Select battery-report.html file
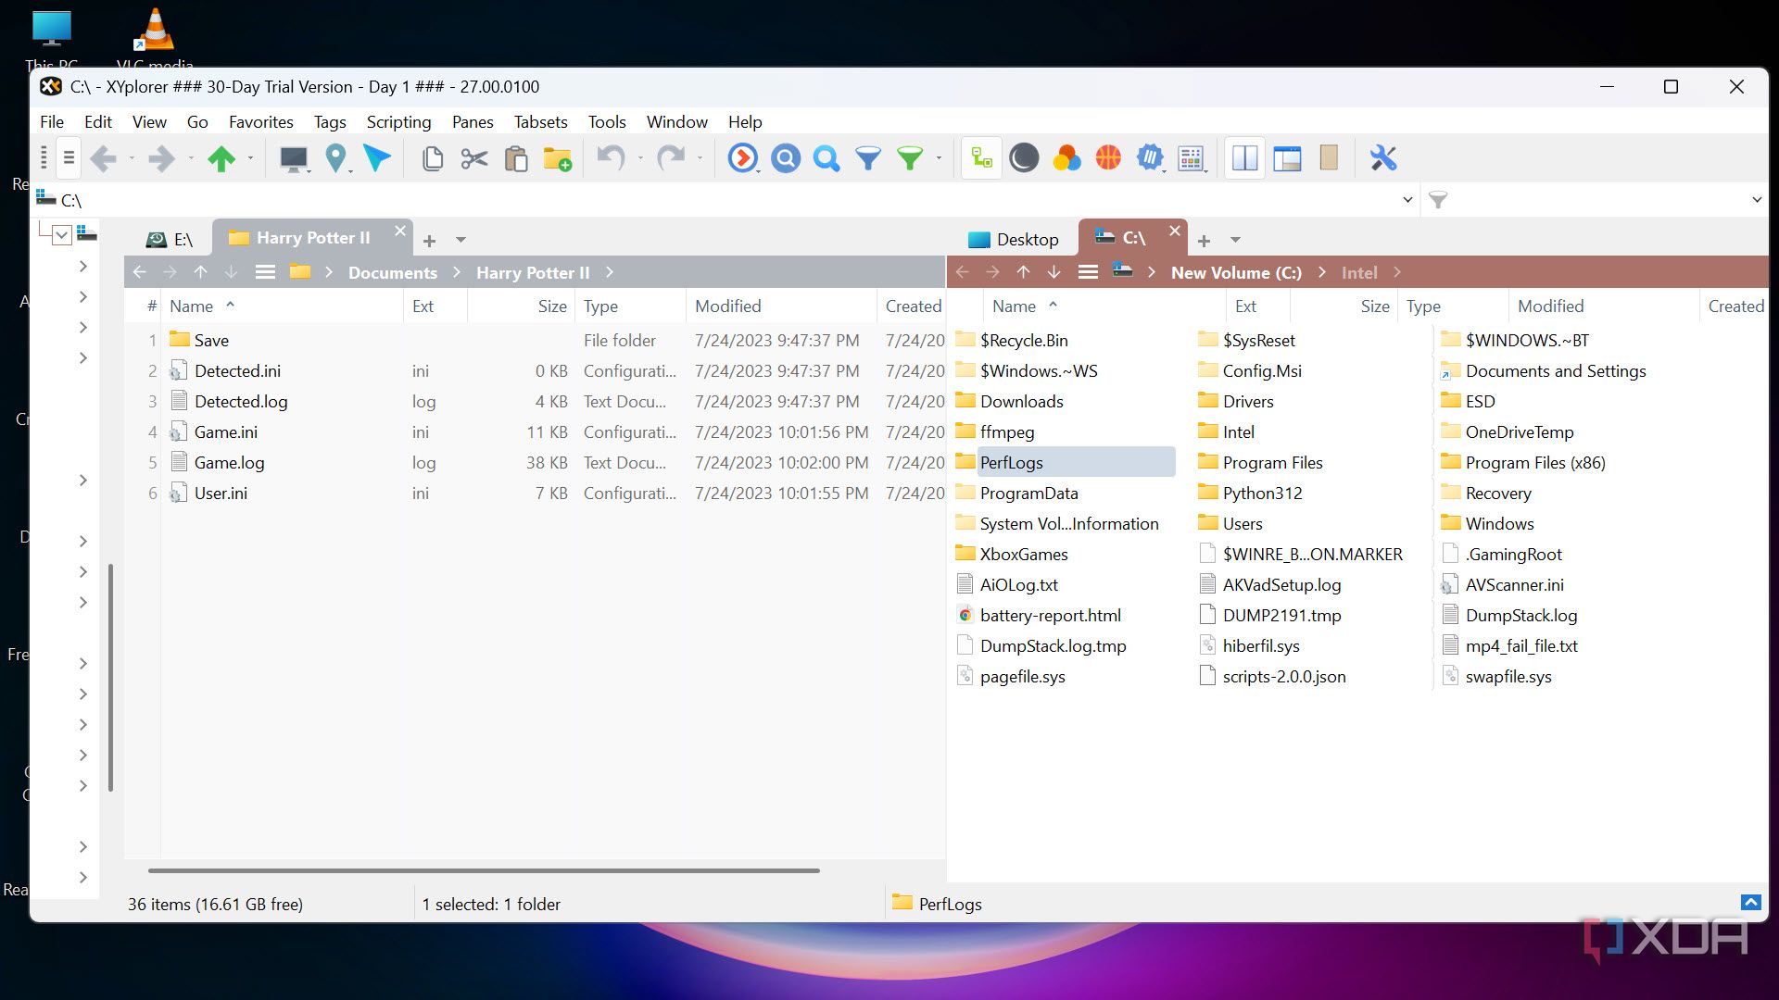Screen dimensions: 1779x1000 [x=1050, y=616]
